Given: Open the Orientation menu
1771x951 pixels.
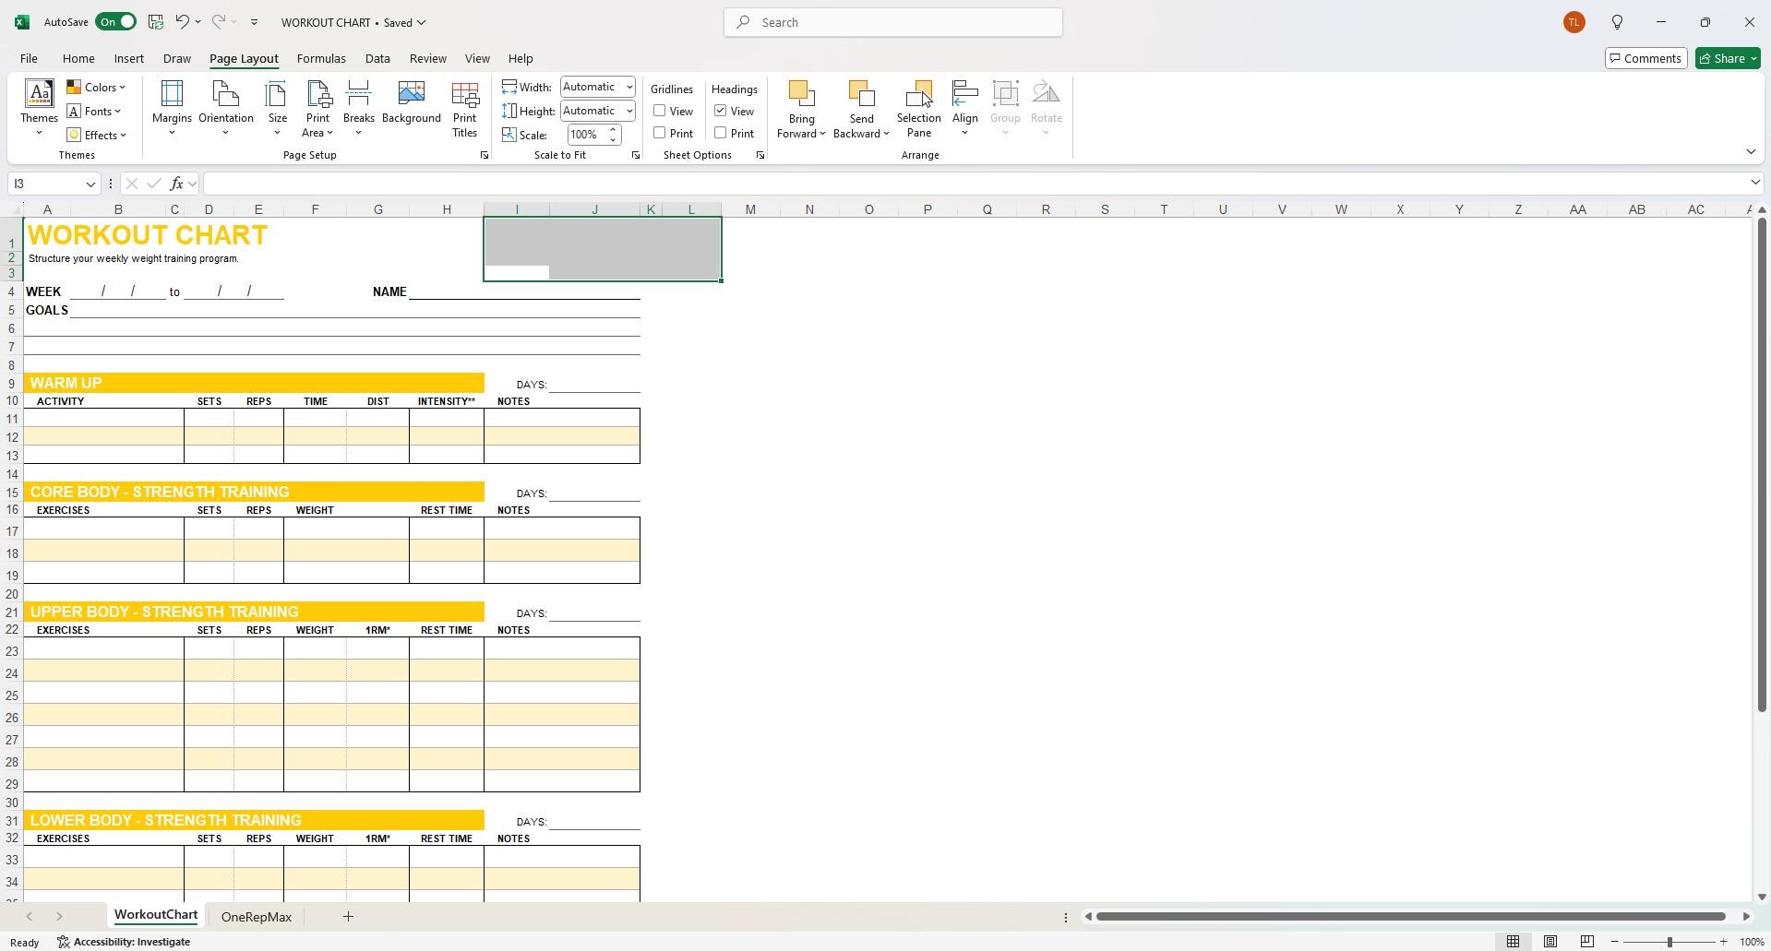Looking at the screenshot, I should pyautogui.click(x=225, y=109).
